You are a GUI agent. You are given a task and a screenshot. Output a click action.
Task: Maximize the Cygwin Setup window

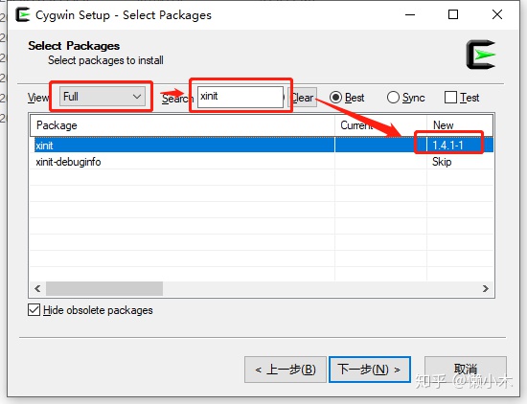(x=453, y=14)
